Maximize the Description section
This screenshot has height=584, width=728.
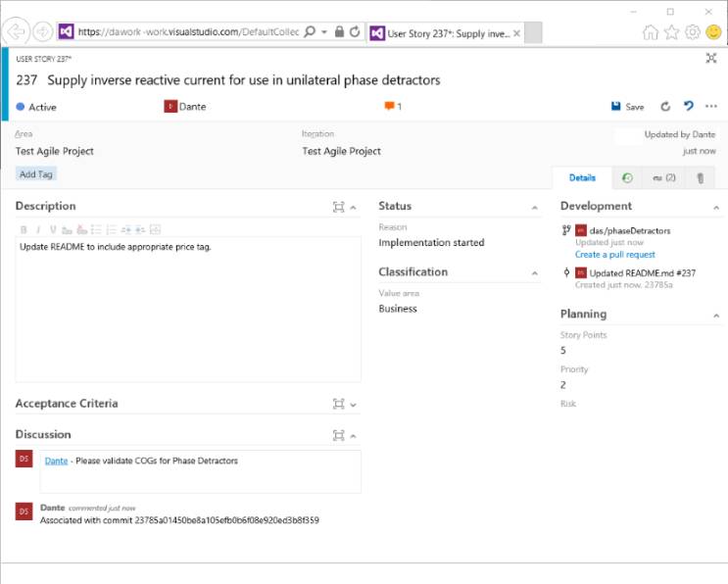click(x=338, y=207)
